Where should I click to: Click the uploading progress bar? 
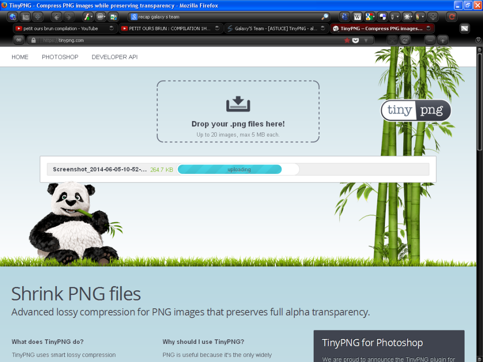click(x=238, y=169)
